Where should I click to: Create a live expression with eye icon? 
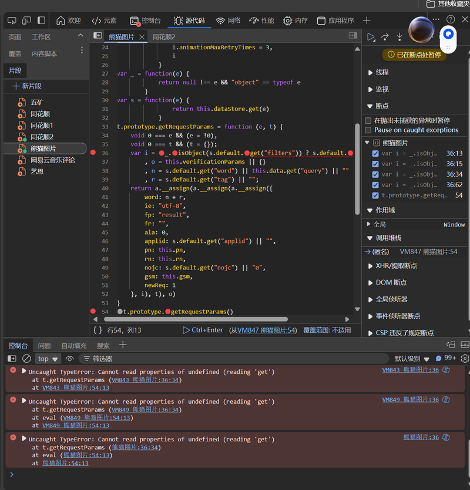click(x=70, y=359)
